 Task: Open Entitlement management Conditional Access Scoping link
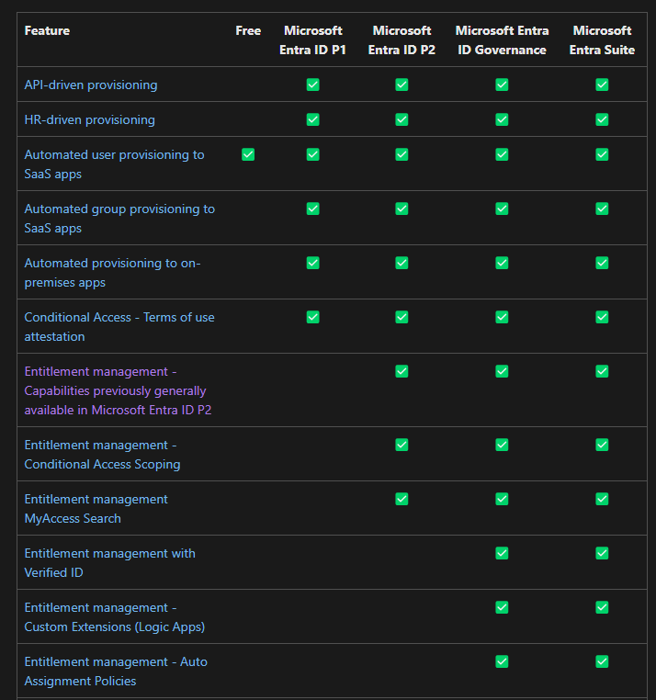click(102, 455)
